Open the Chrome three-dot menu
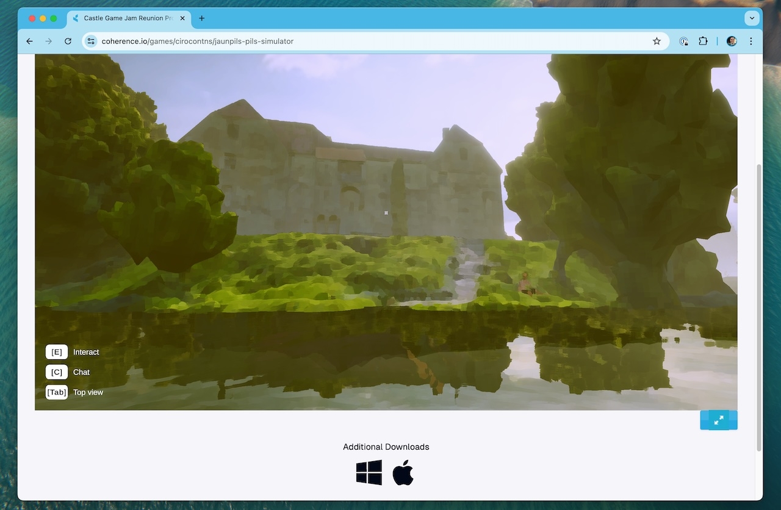Viewport: 781px width, 510px height. point(751,41)
